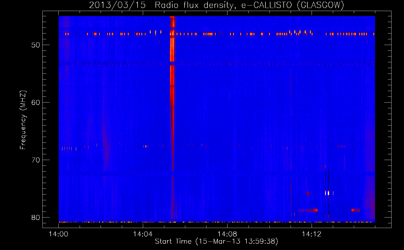Click the 'Frequency (MHZ)' axis label

(23, 120)
